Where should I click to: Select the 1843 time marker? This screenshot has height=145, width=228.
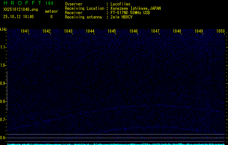point(69,32)
